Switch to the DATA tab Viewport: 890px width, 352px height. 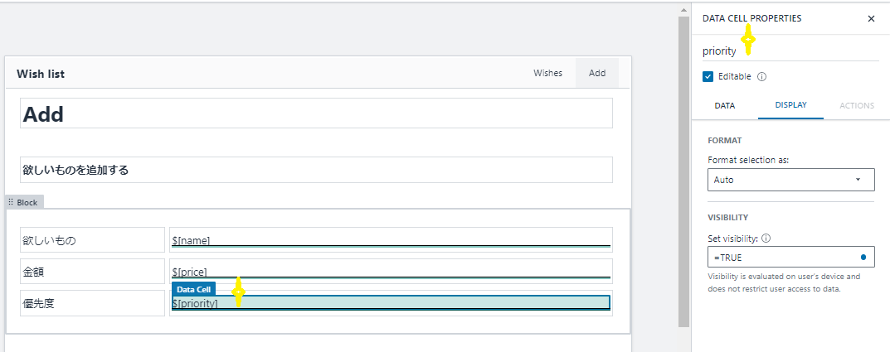coord(724,106)
